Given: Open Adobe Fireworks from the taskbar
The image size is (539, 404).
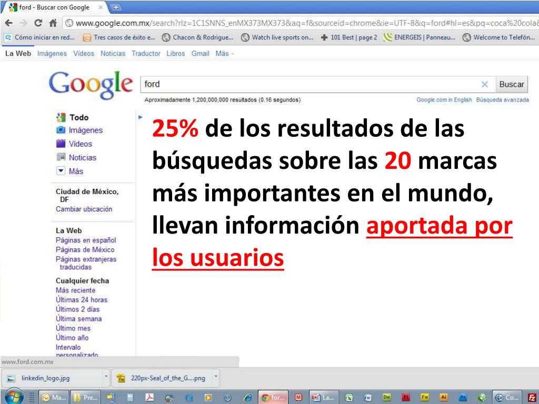Looking at the screenshot, I should pyautogui.click(x=425, y=398).
